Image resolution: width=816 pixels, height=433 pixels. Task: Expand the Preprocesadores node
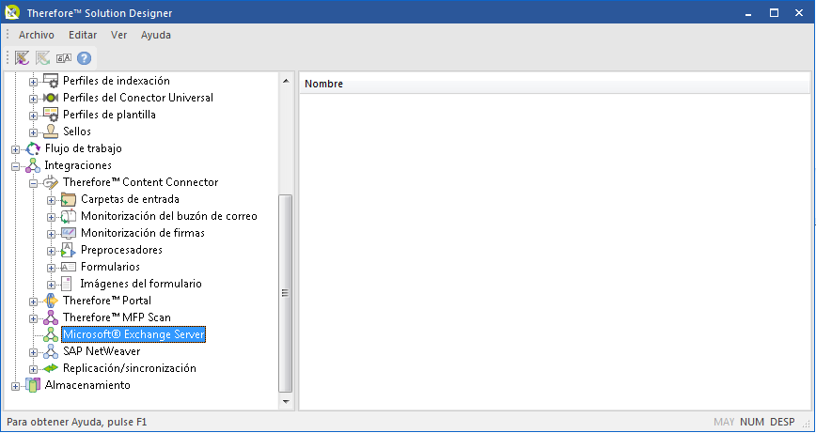51,251
